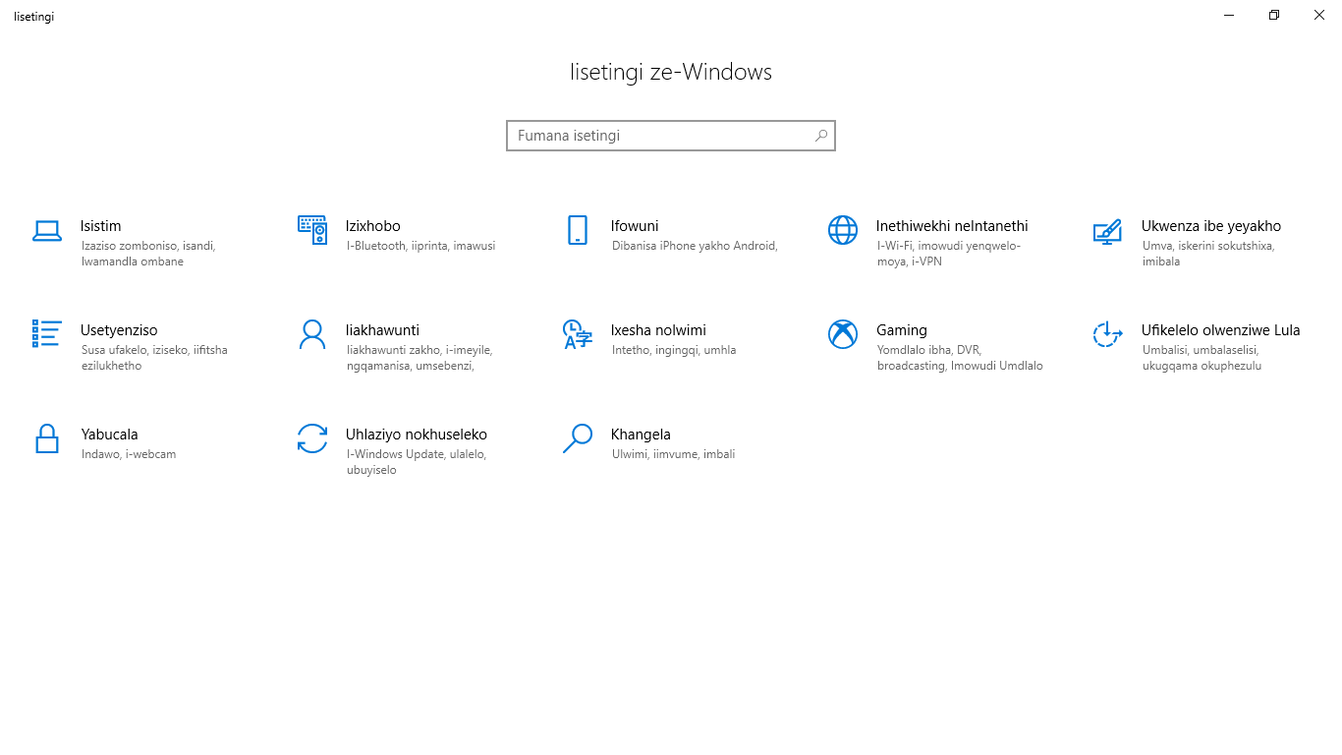Click the Iisetingi window title text

point(33,17)
